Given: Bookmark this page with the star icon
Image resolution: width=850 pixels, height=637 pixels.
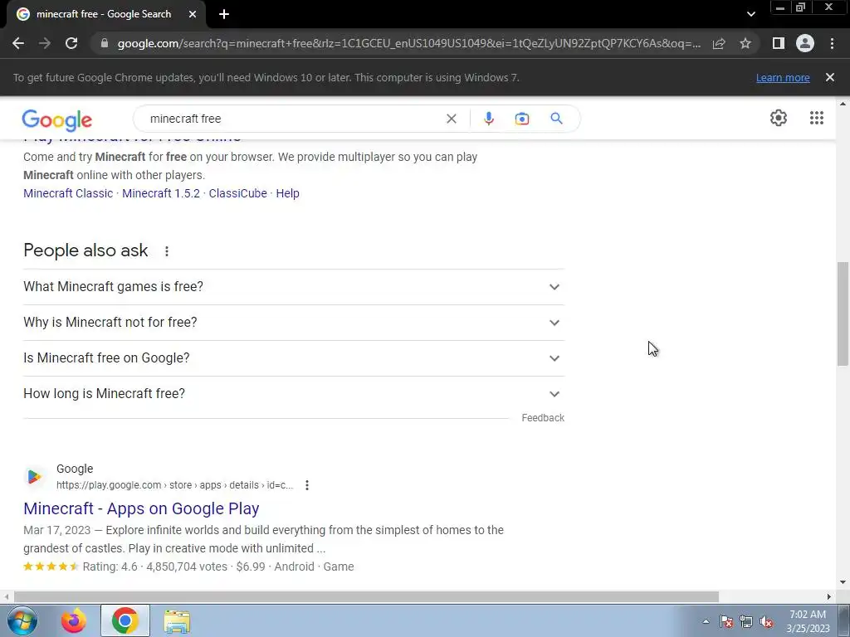Looking at the screenshot, I should click(745, 43).
